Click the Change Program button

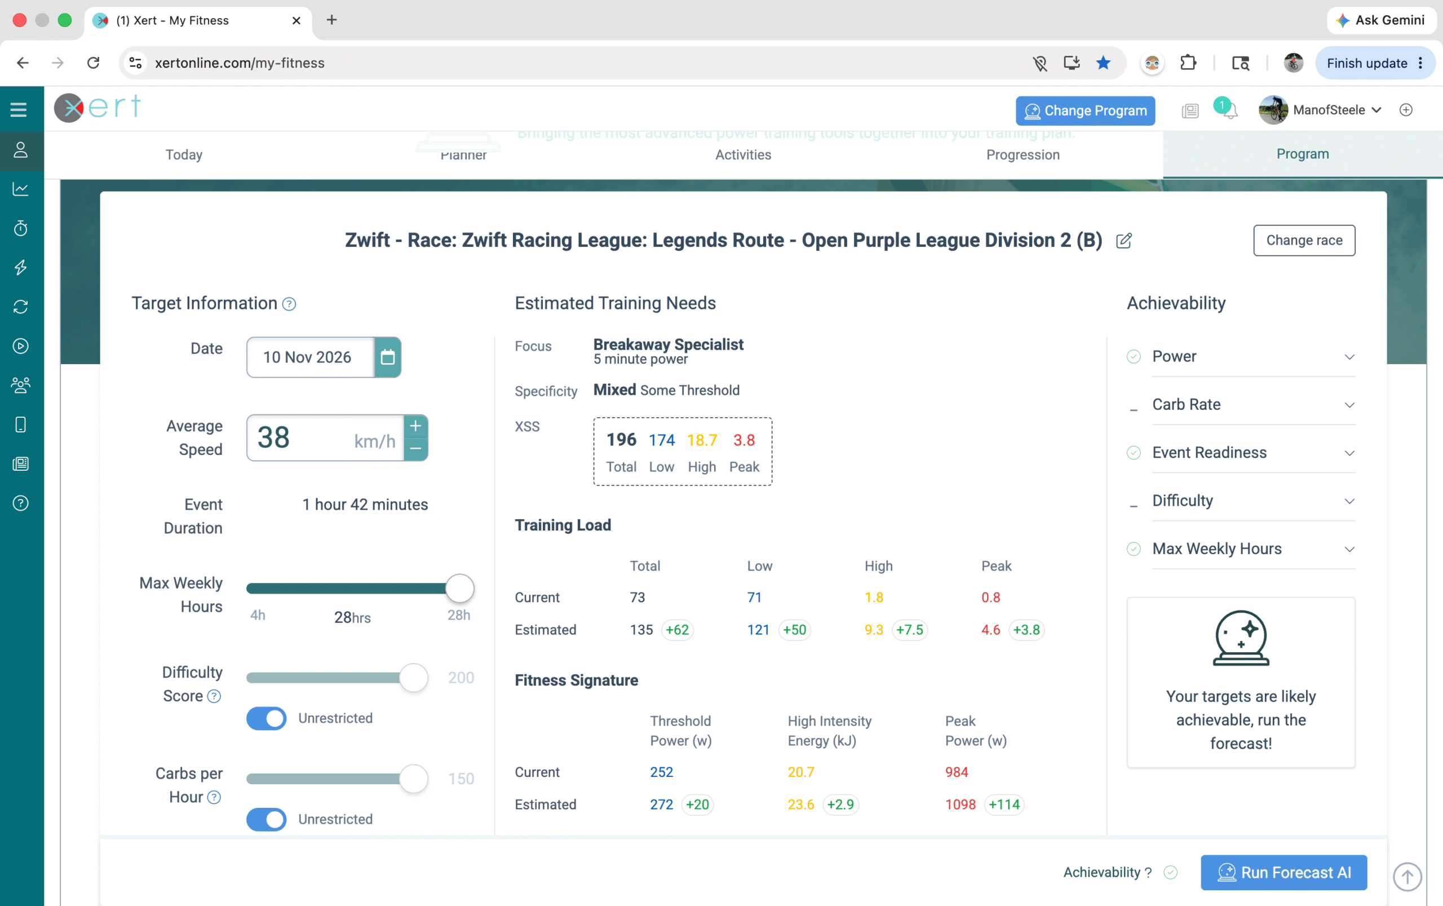point(1086,111)
